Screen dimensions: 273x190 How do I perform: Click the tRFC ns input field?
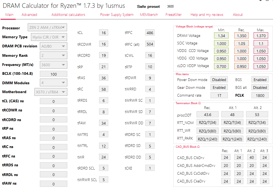tap(54, 156)
